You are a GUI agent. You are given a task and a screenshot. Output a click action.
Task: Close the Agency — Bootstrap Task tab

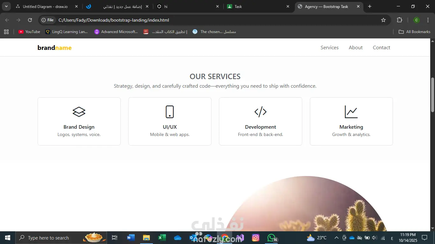358,6
